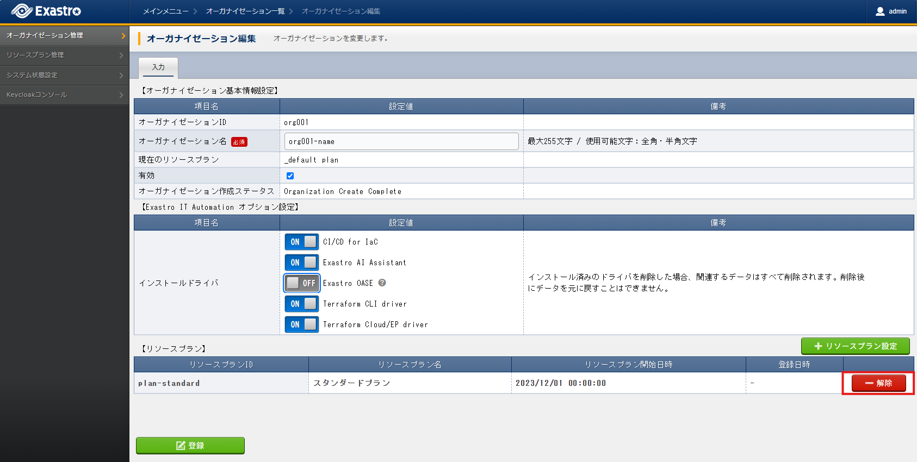
Task: Click the red 解除 button for plan-standard
Action: click(x=879, y=383)
